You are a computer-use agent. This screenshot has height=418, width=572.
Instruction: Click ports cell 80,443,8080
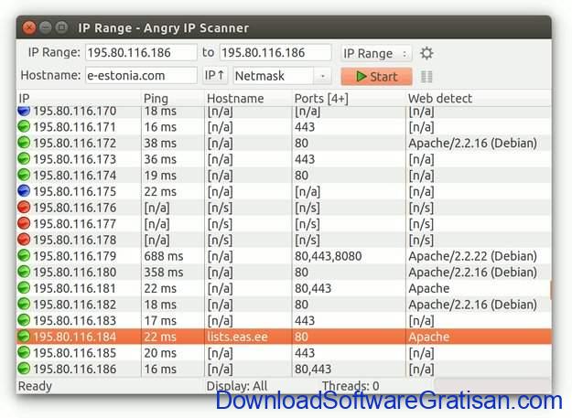pyautogui.click(x=328, y=256)
